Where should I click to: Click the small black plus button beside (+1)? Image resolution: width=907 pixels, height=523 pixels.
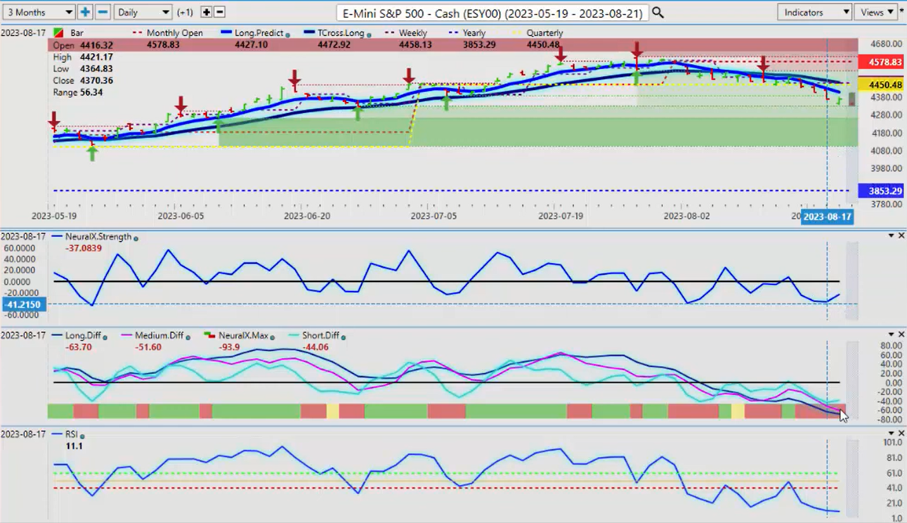tap(206, 12)
